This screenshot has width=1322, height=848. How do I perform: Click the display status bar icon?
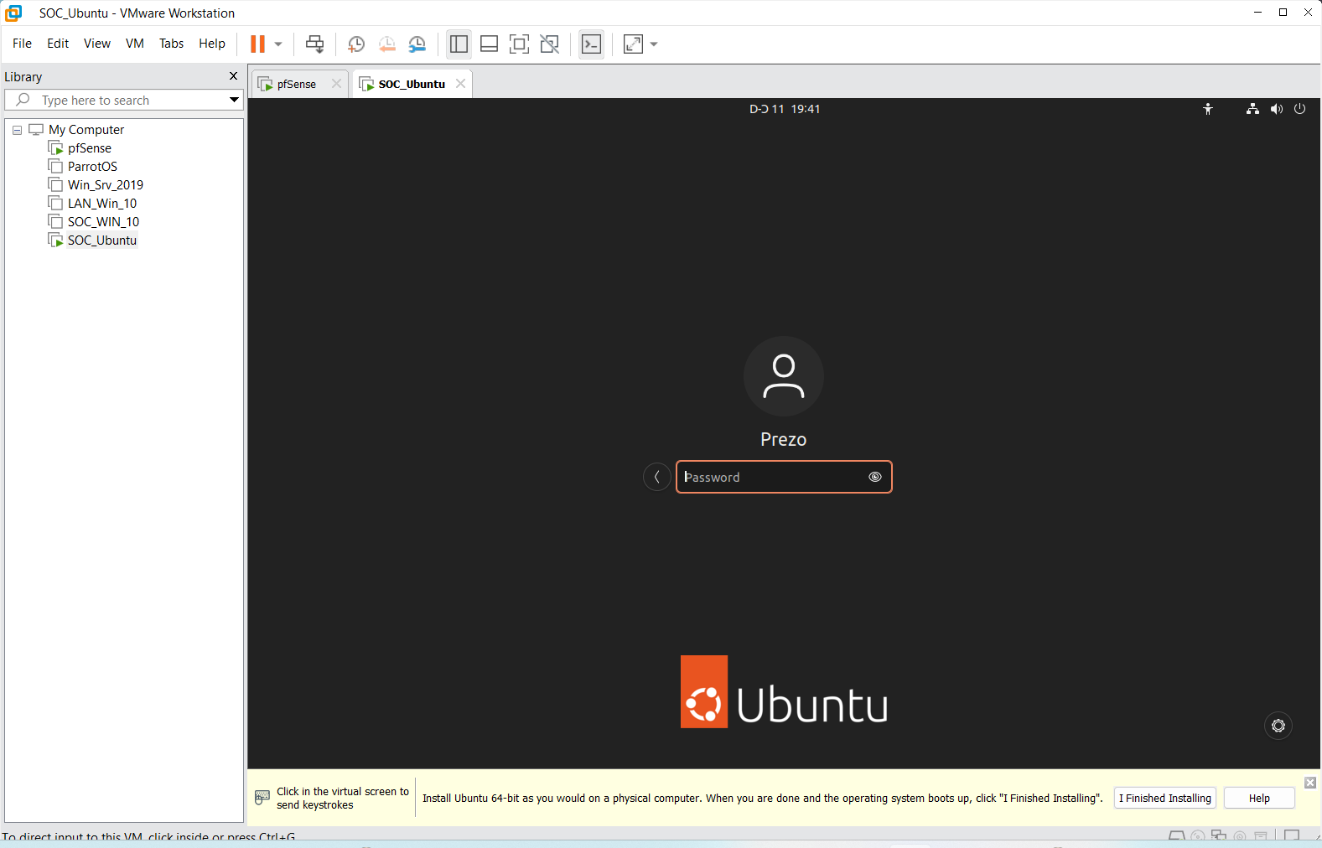coord(1292,836)
